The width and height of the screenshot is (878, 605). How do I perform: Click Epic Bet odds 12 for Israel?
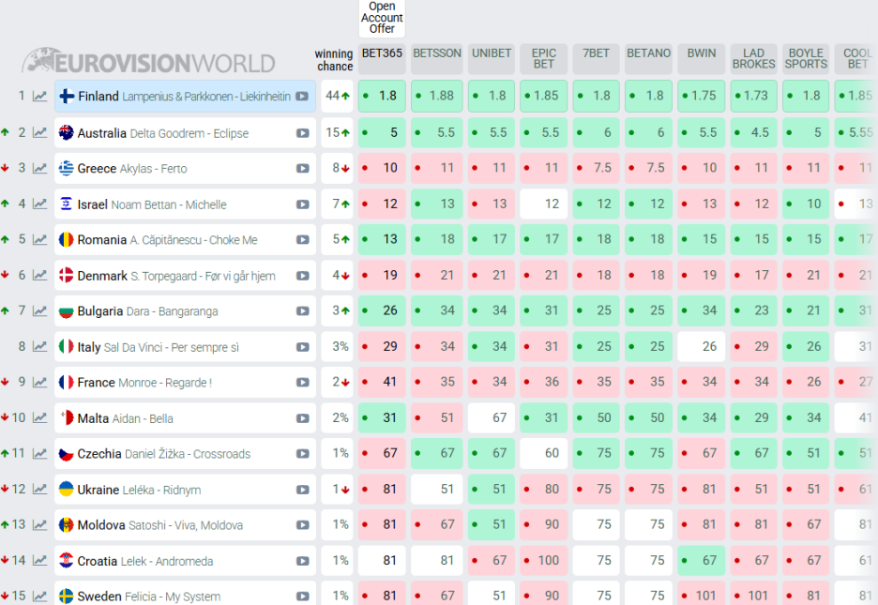[x=544, y=204]
